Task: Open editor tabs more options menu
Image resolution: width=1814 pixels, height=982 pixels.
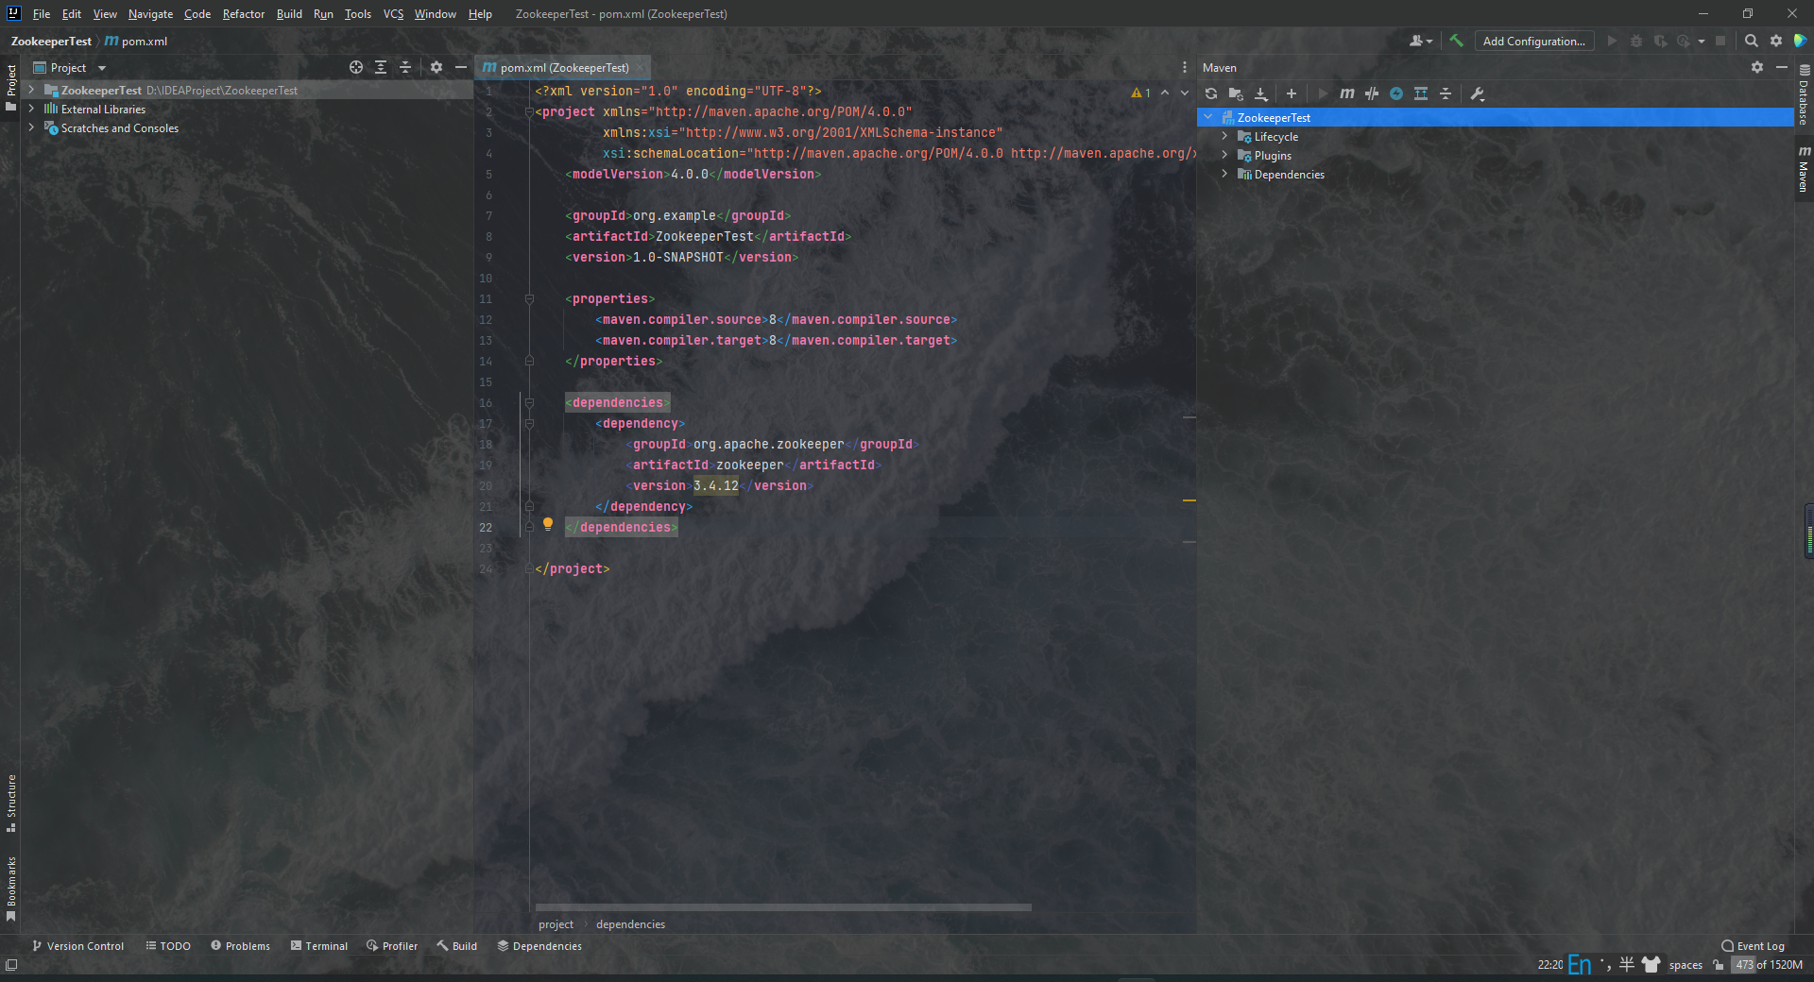Action: [x=1184, y=67]
